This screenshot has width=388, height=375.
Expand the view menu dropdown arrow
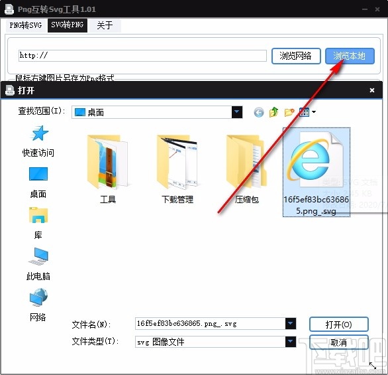(314, 112)
